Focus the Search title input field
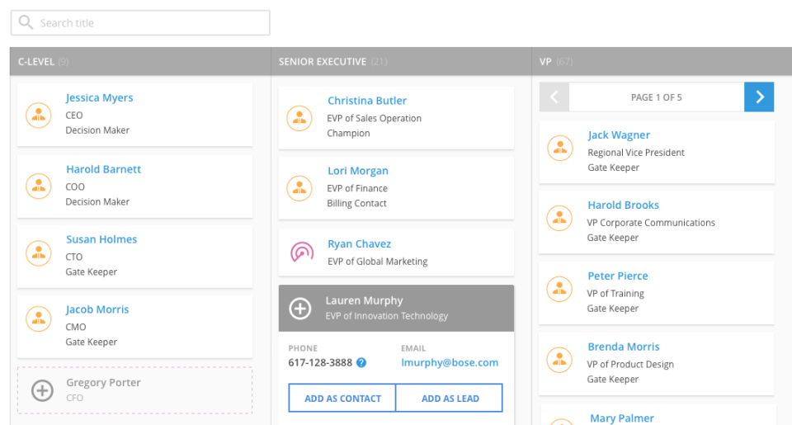The image size is (792, 425). [x=140, y=23]
